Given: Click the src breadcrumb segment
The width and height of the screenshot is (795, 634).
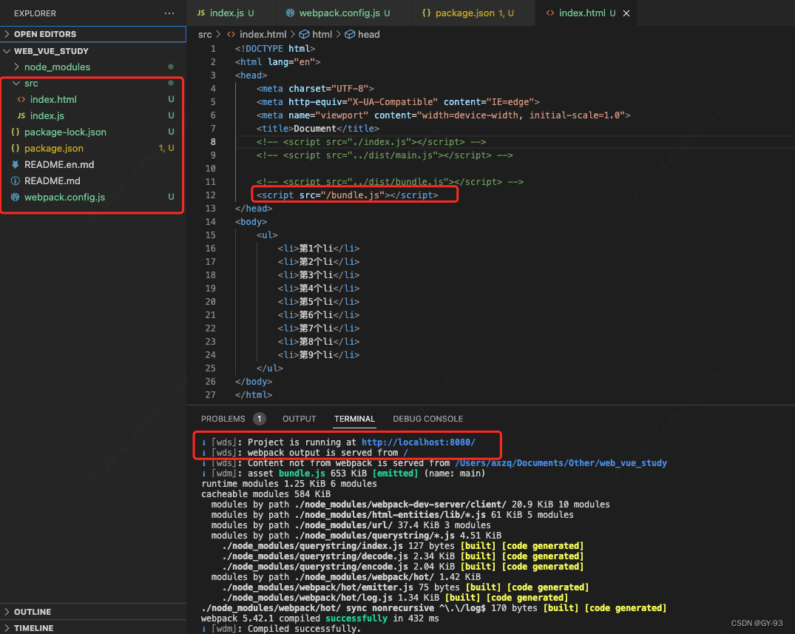Looking at the screenshot, I should (x=205, y=35).
